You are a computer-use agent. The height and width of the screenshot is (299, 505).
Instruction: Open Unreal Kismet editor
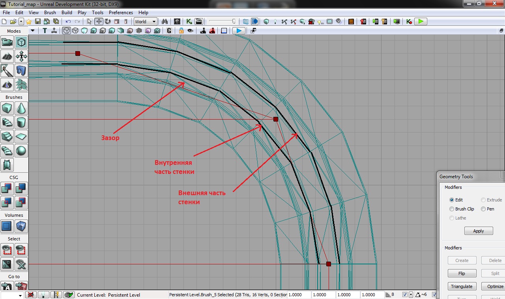pyautogui.click(x=189, y=22)
